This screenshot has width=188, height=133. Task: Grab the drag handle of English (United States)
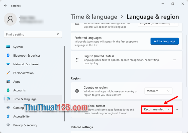coord(77,60)
